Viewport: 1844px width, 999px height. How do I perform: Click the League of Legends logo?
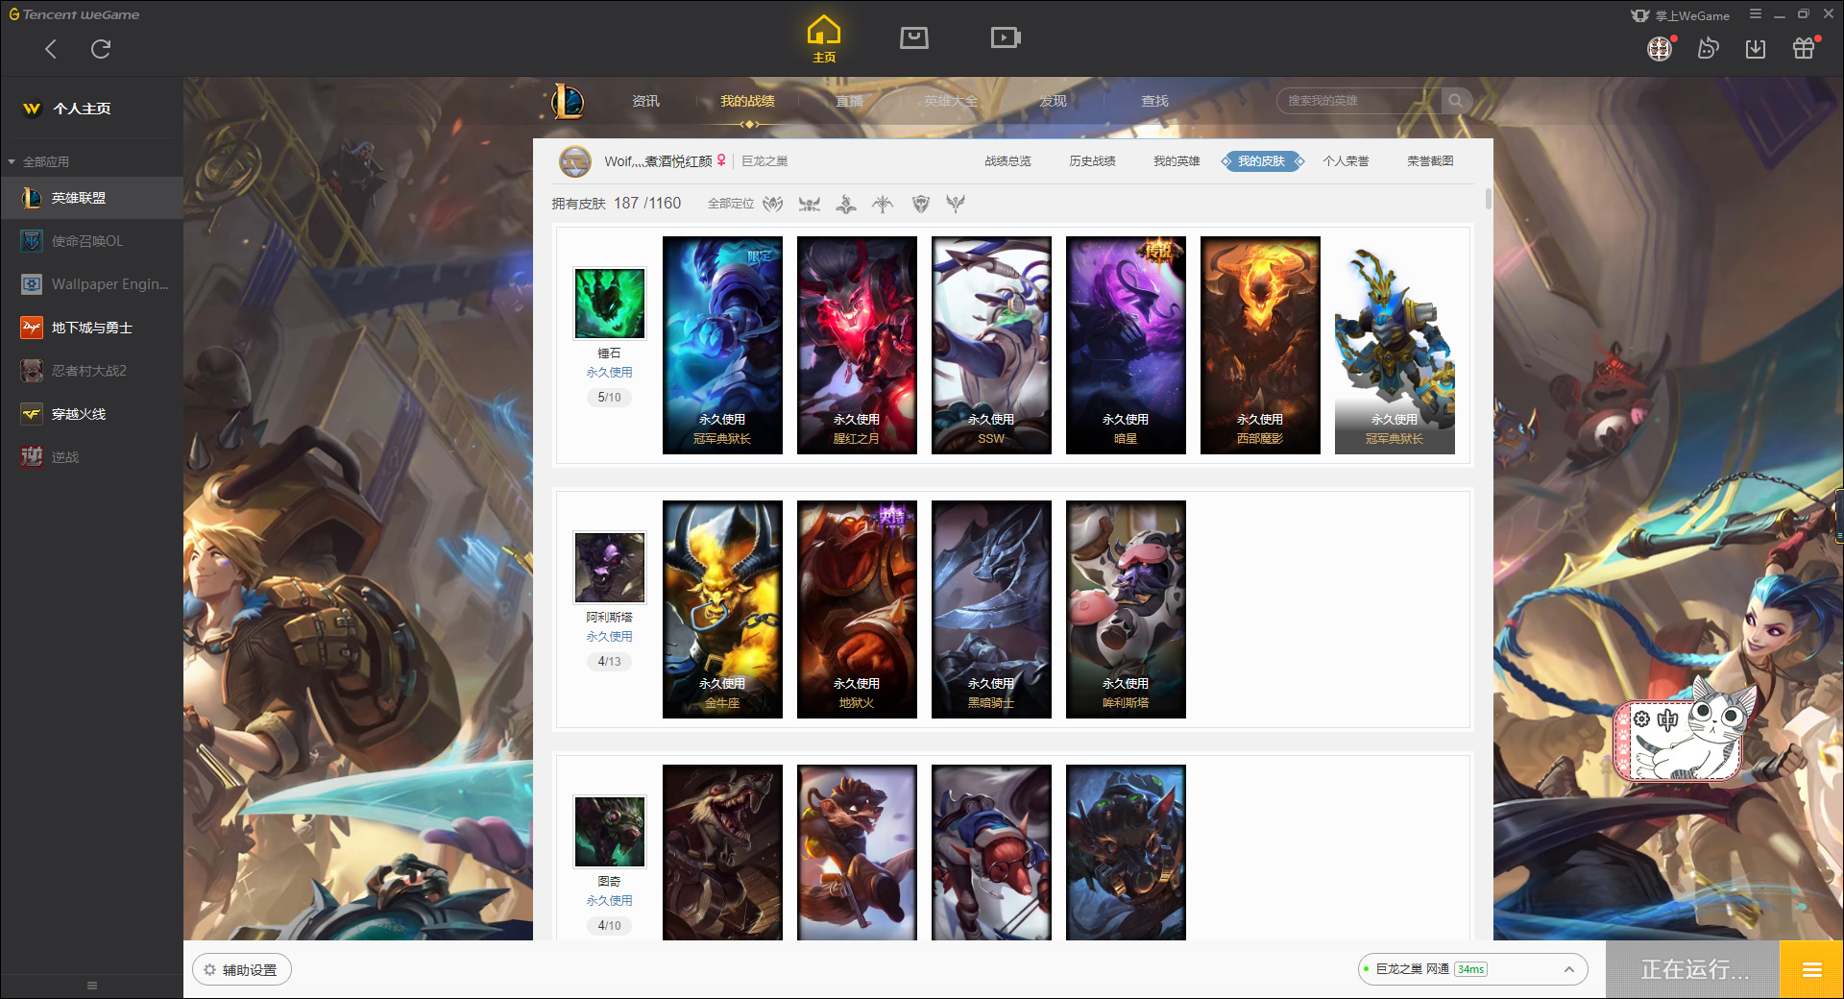[x=567, y=101]
